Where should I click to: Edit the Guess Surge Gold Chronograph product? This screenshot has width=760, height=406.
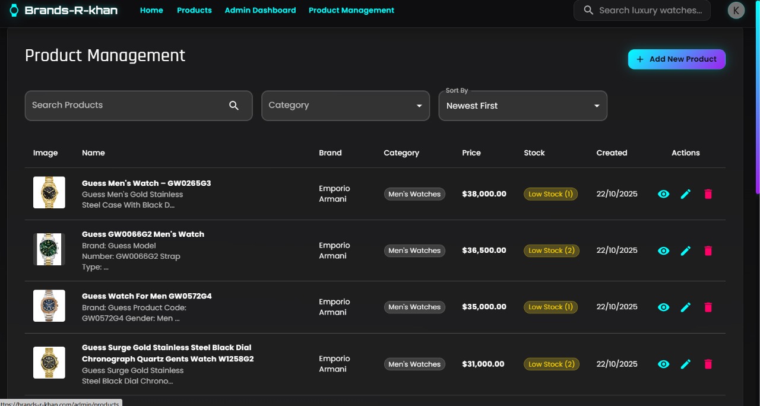[x=686, y=364]
